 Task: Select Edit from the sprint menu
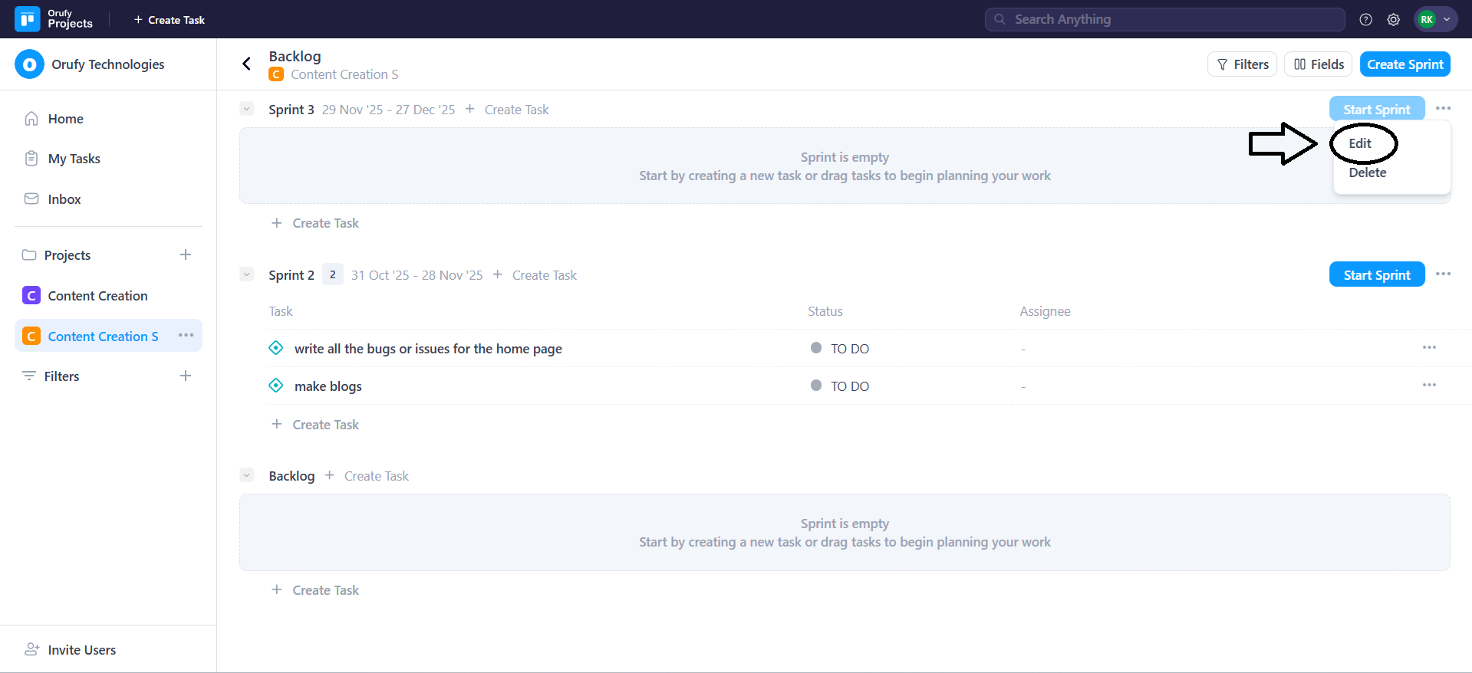1359,143
